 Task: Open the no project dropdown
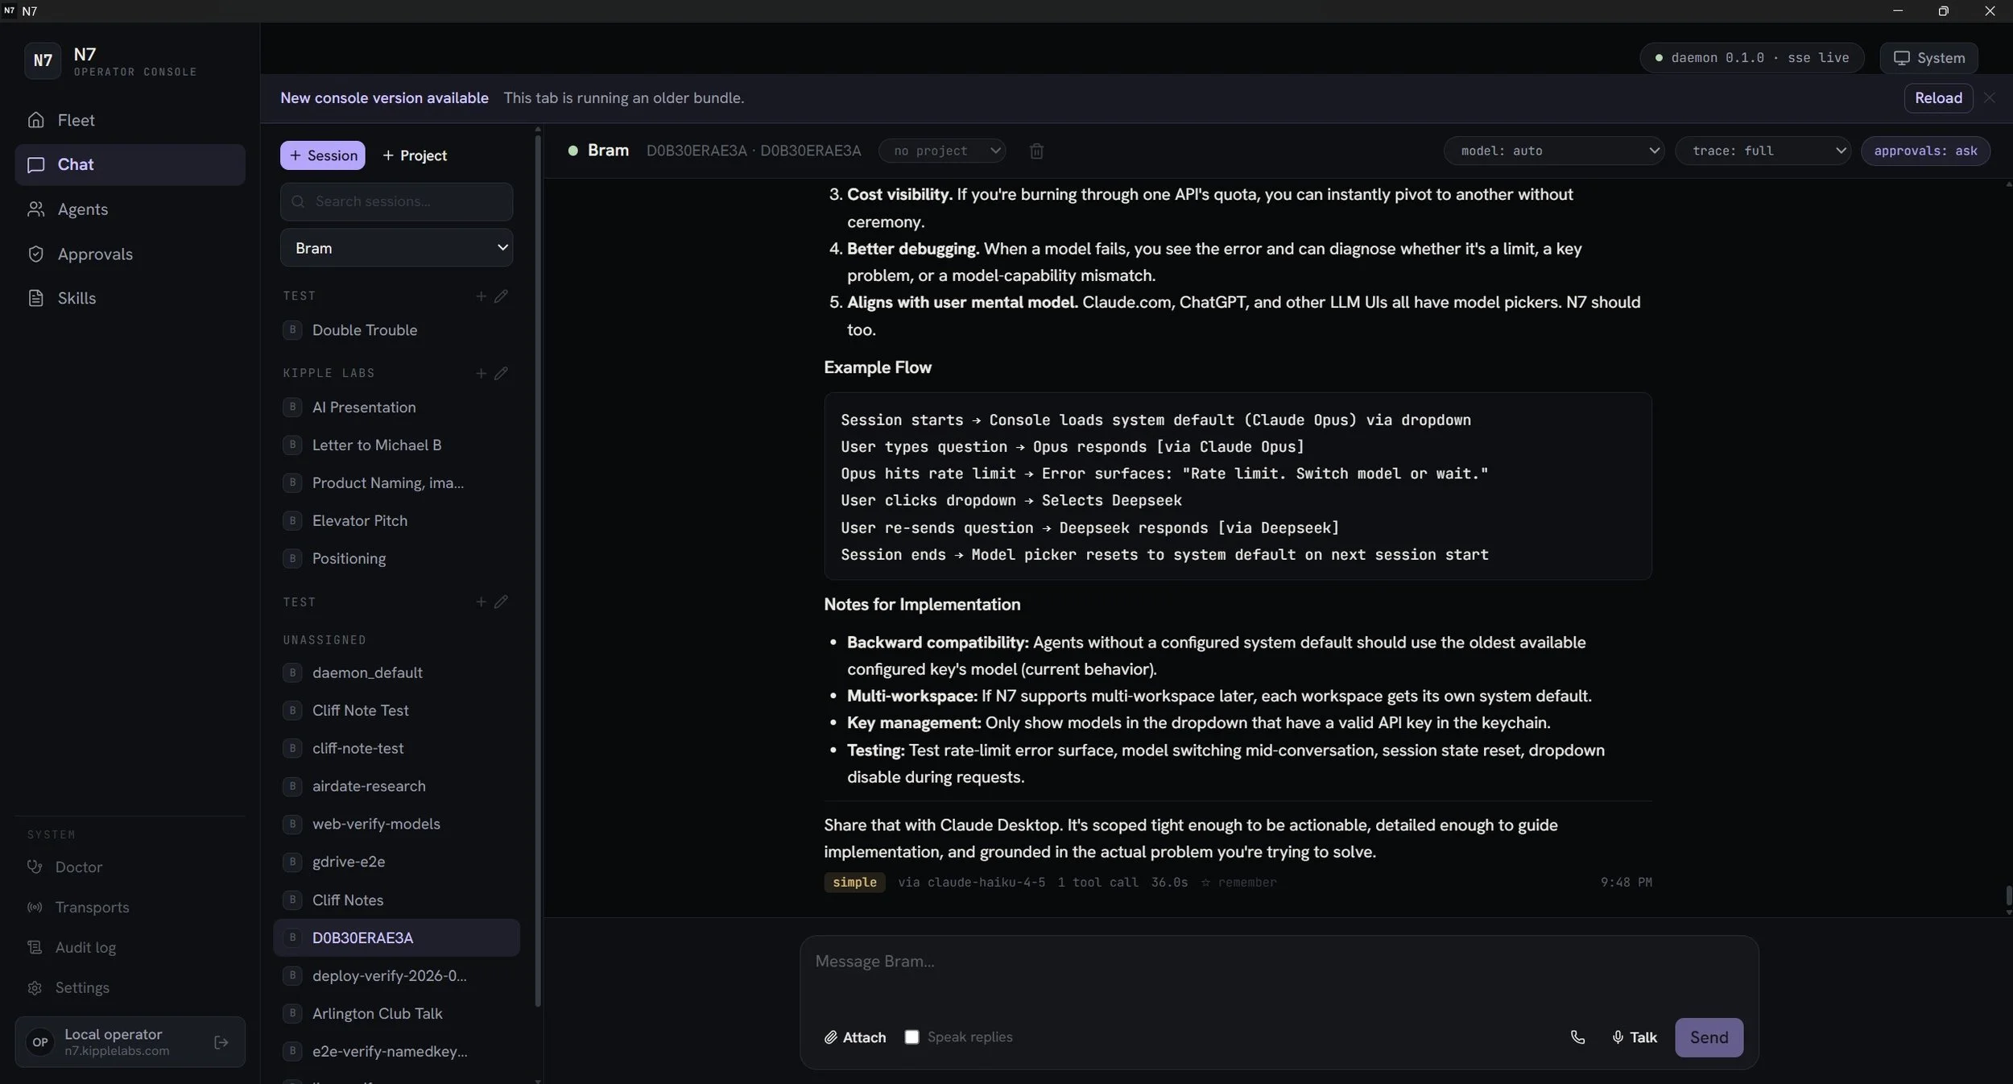click(942, 151)
